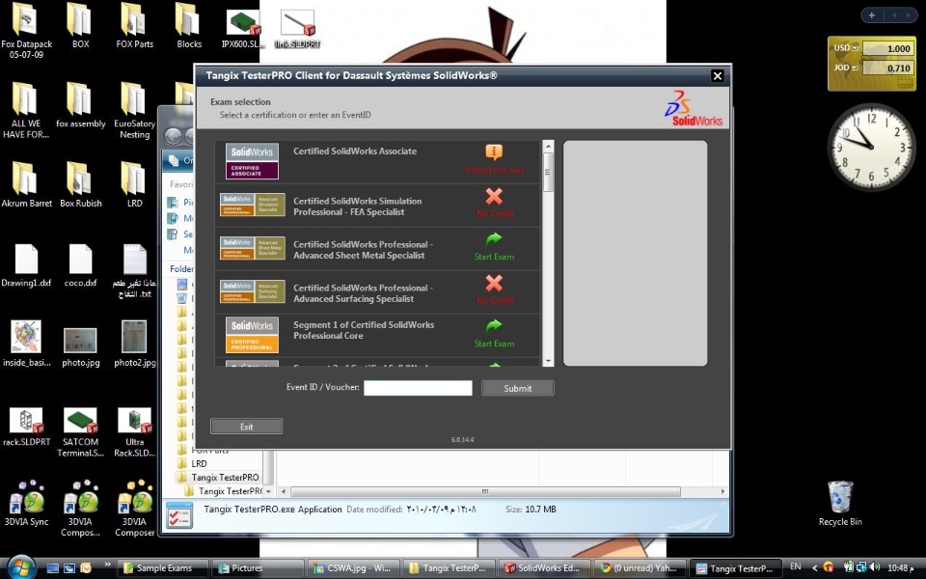The height and width of the screenshot is (579, 926).
Task: Open the 3DVIA Sync shortcut
Action: pyautogui.click(x=27, y=504)
